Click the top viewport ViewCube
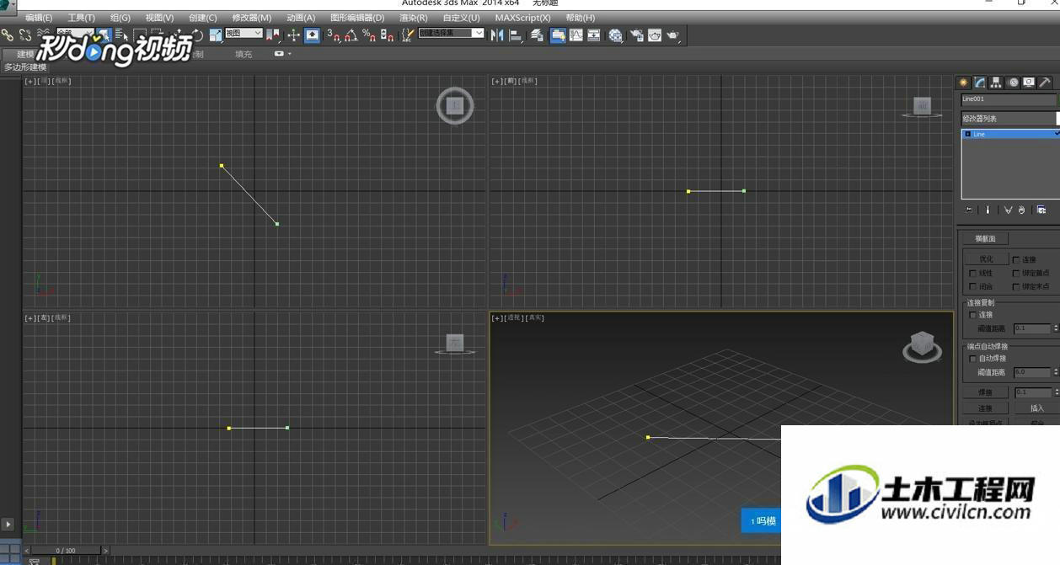The height and width of the screenshot is (565, 1060). (x=455, y=105)
